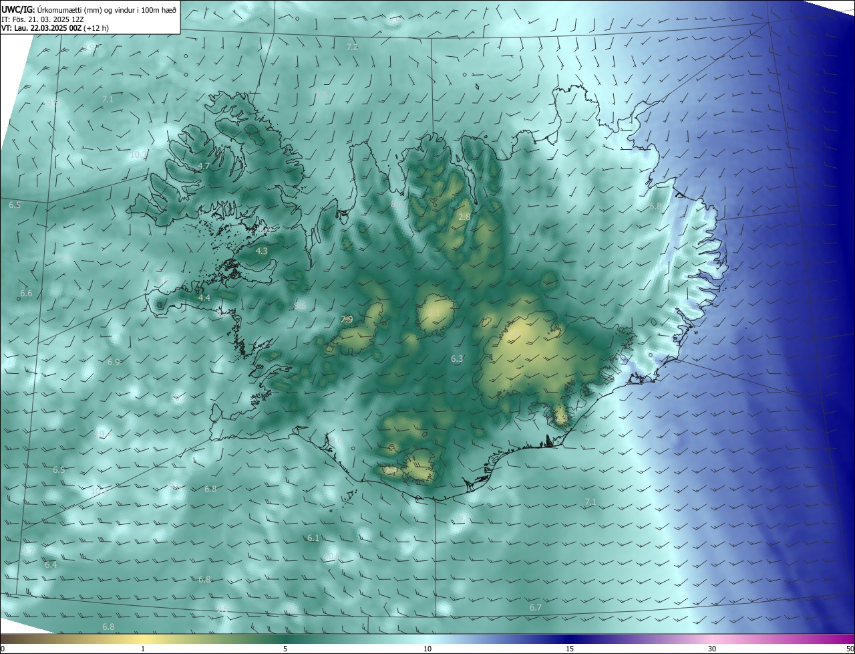
Task: Click the '30' label on the color scale
Action: point(712,649)
